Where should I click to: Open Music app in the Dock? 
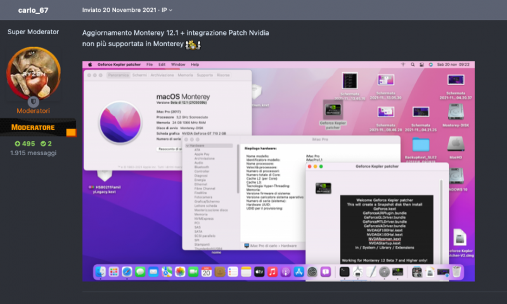pos(273,272)
